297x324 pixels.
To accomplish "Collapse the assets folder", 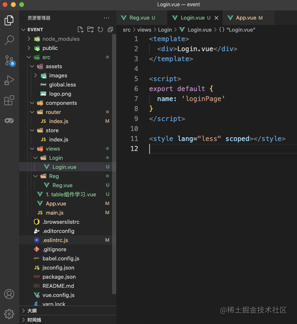I will (67, 66).
